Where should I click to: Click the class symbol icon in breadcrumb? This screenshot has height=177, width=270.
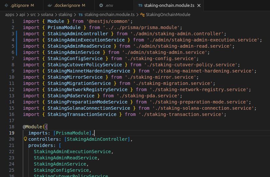142,15
